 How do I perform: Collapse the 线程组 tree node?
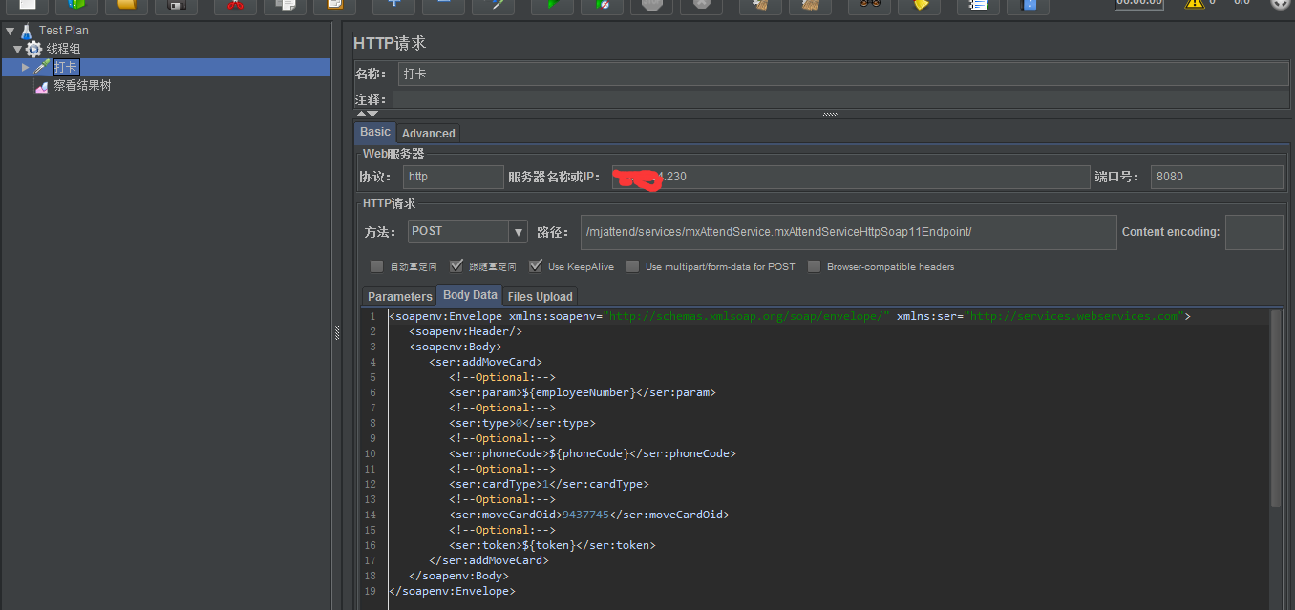[x=17, y=49]
